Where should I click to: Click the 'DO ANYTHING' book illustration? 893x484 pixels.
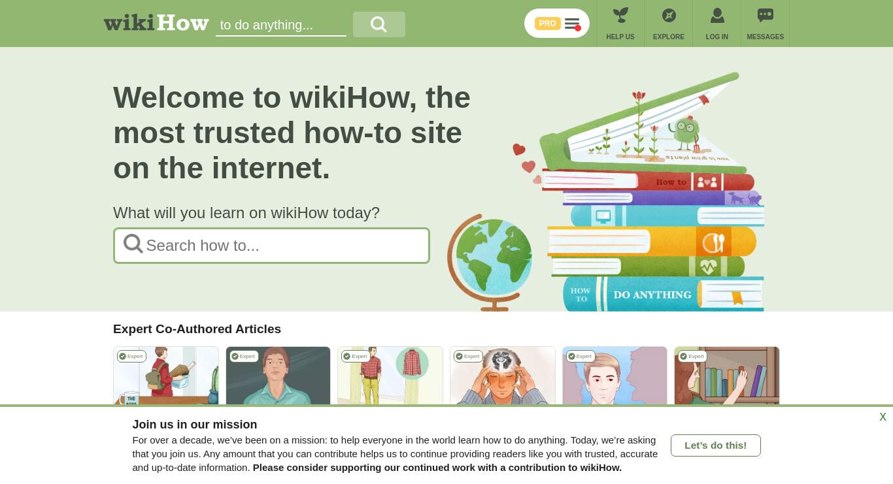click(x=664, y=294)
